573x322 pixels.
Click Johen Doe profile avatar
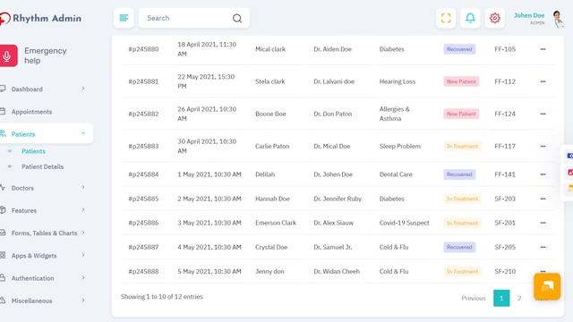pyautogui.click(x=558, y=19)
